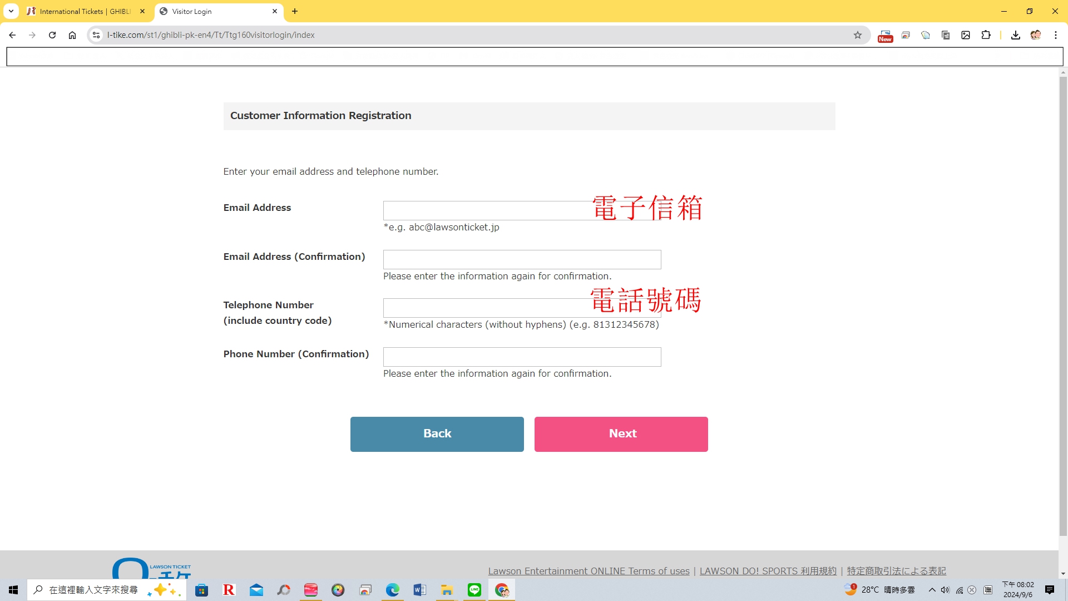Click the Edge Collections icon
The width and height of the screenshot is (1068, 601).
point(924,35)
